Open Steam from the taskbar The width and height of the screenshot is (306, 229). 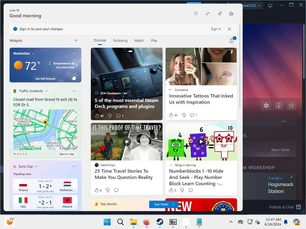pyautogui.click(x=160, y=222)
